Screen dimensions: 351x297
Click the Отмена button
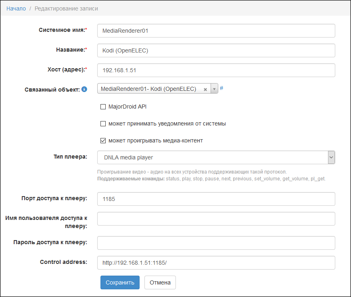(160, 282)
